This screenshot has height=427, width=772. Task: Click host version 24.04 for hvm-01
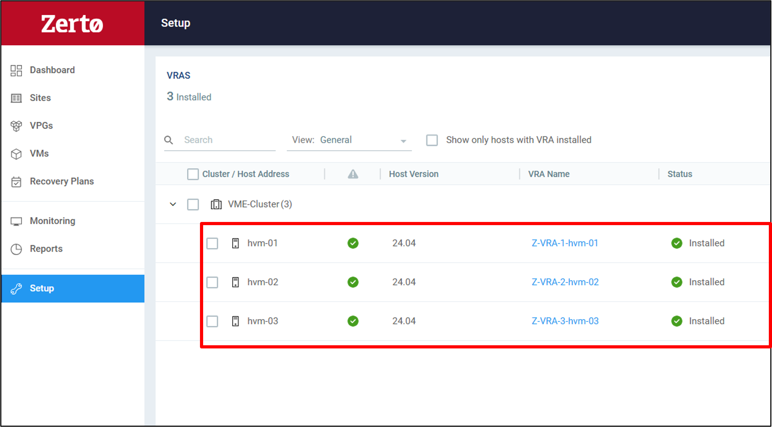pos(404,243)
